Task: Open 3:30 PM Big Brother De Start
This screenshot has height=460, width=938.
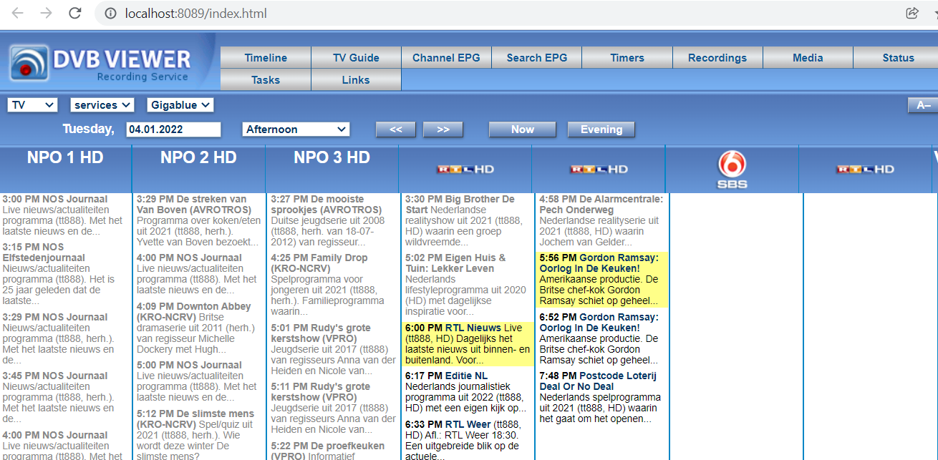Action: click(467, 221)
